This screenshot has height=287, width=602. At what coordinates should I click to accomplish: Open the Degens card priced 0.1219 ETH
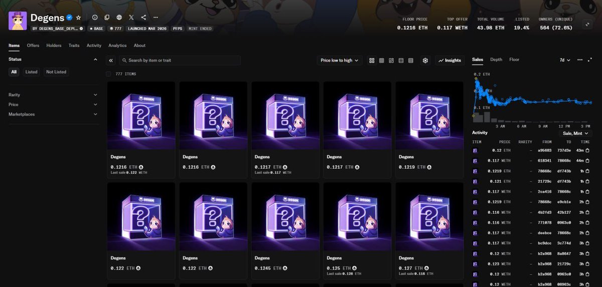pyautogui.click(x=429, y=129)
